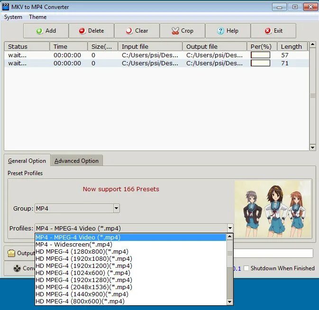Click the Time column header

pos(69,46)
